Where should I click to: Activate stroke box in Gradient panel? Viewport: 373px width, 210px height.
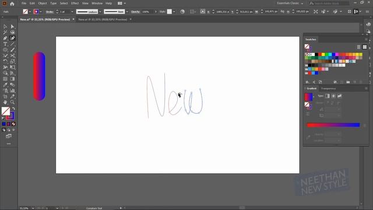click(309, 107)
